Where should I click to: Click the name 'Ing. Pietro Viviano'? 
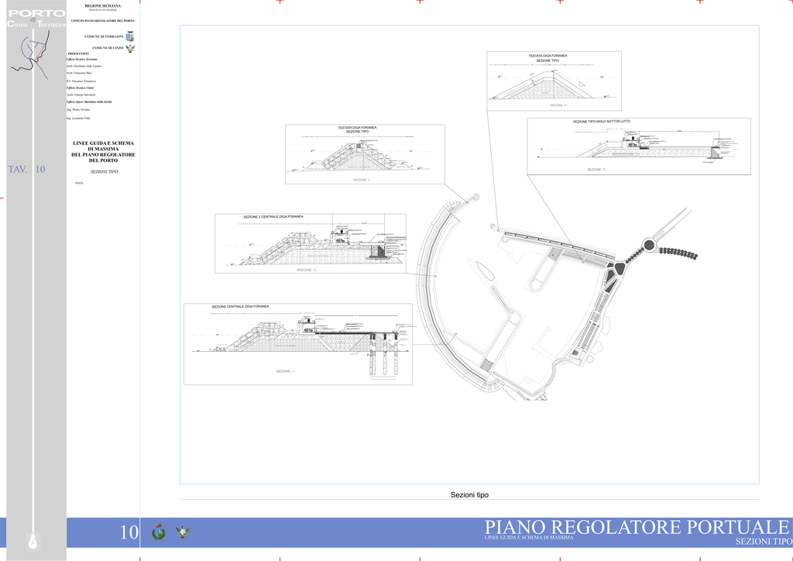pyautogui.click(x=78, y=109)
